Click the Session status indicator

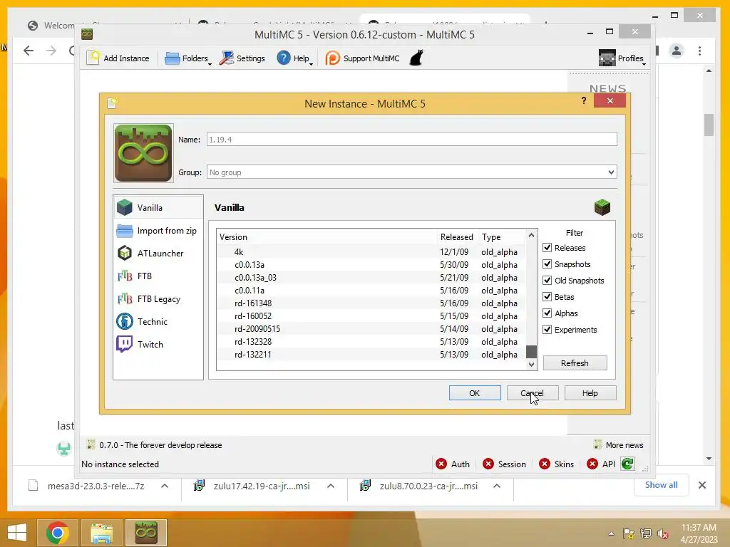pyautogui.click(x=504, y=464)
